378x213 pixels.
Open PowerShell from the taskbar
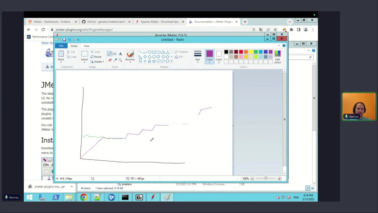point(56,197)
